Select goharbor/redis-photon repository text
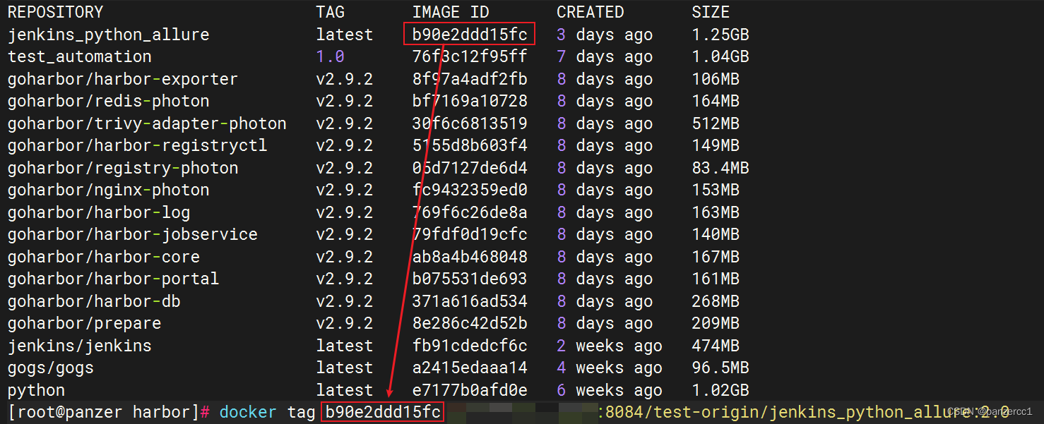 [108, 101]
